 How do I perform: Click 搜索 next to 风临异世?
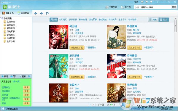[x=26, y=91]
